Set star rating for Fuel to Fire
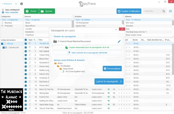Viewport: 174px width, 114px height. click(124, 97)
